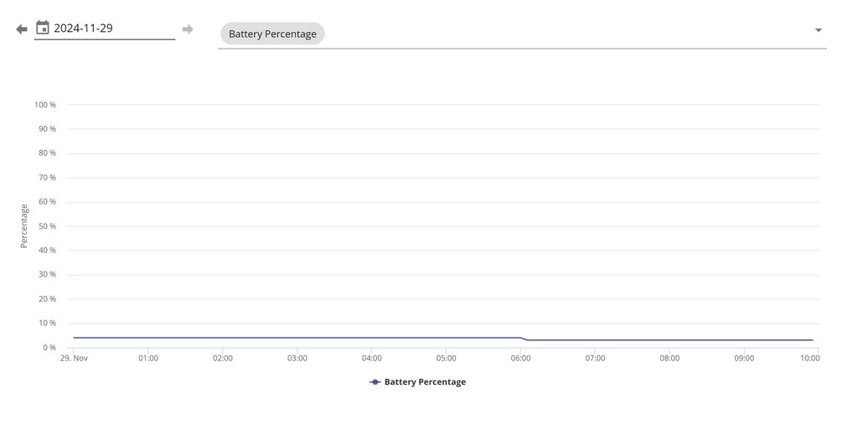Screen dimensions: 858x424
Task: Click the 100 % y-axis label
Action: click(x=45, y=105)
